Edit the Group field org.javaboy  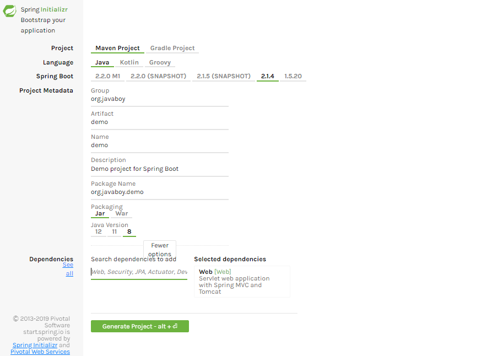pyautogui.click(x=160, y=99)
